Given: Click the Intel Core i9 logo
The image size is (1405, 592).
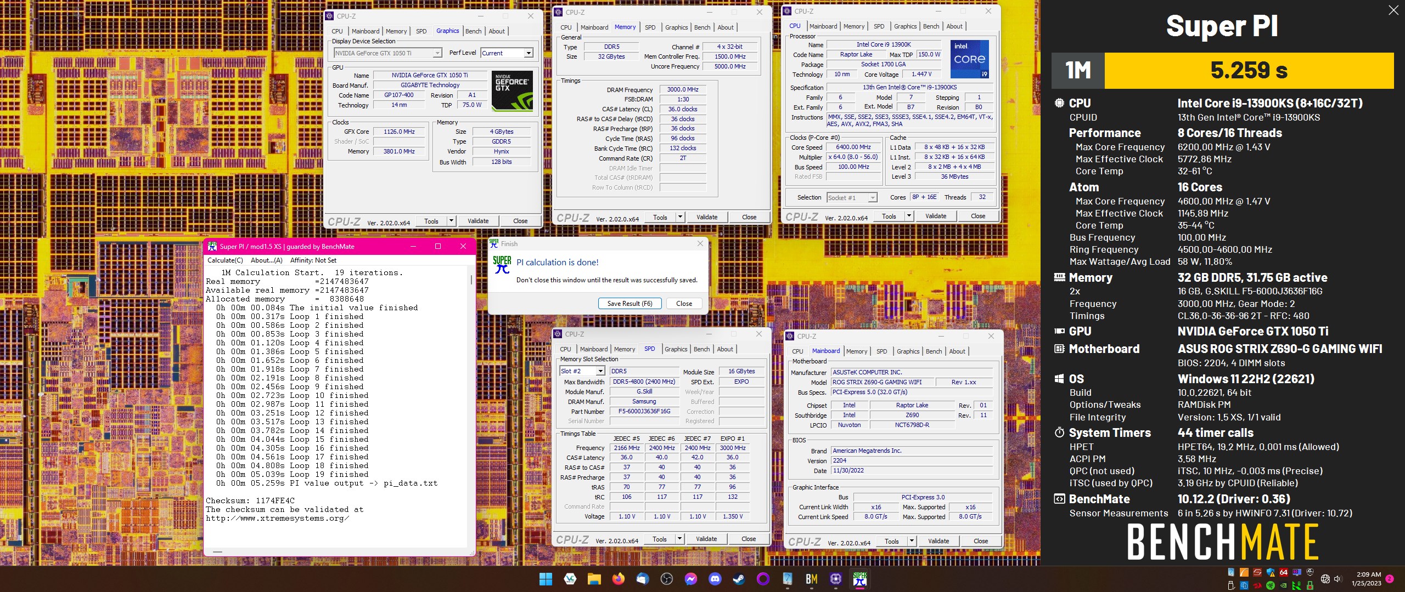Looking at the screenshot, I should 969,59.
